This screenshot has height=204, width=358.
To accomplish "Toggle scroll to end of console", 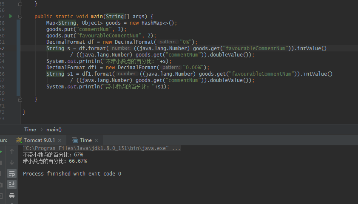I will 12,184.
